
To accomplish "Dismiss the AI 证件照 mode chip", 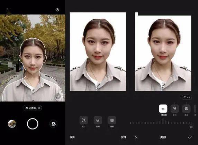I will (x=39, y=108).
